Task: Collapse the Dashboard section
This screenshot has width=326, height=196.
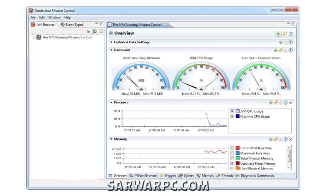Action: [111, 50]
